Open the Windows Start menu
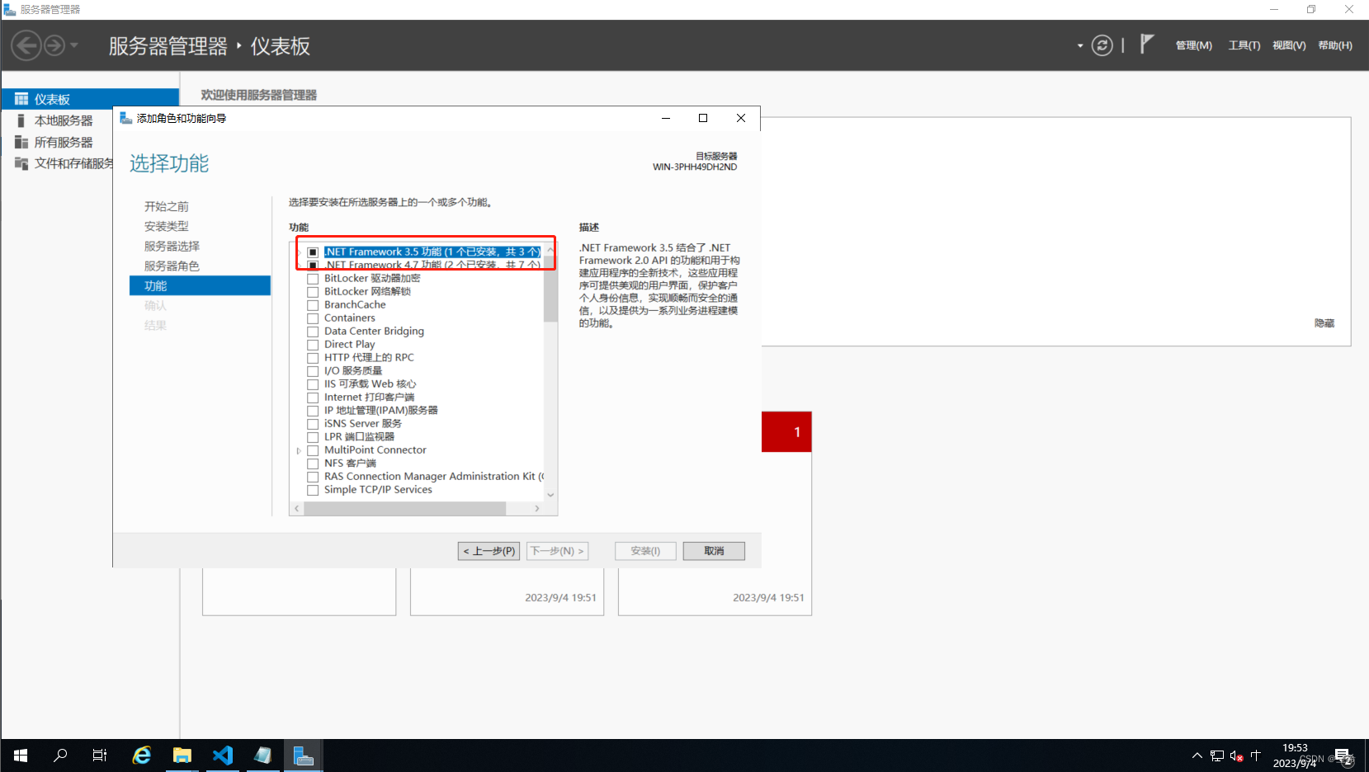The width and height of the screenshot is (1369, 772). [x=21, y=756]
